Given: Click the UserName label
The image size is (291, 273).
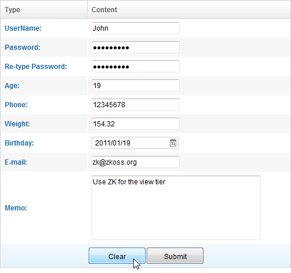Looking at the screenshot, I should point(23,28).
